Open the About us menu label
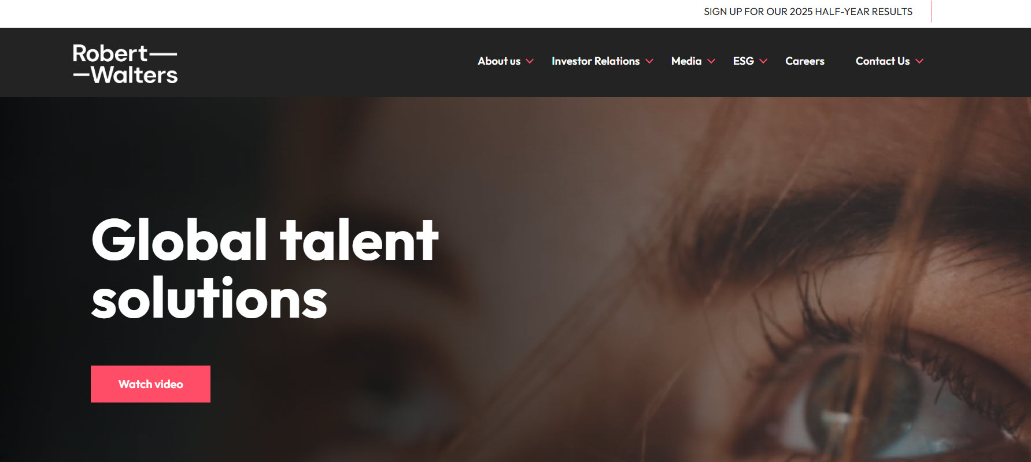1031x462 pixels. click(499, 61)
